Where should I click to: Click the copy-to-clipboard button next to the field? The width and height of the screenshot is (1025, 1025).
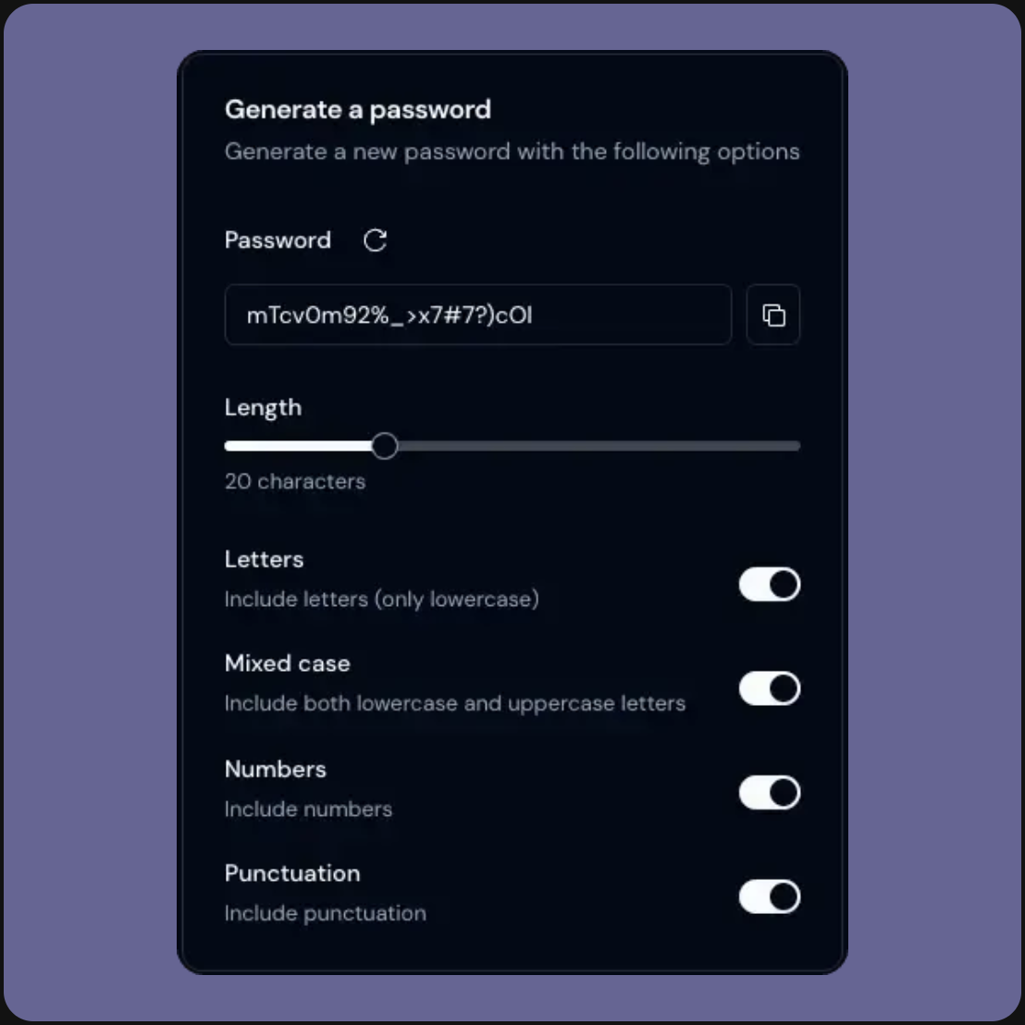pos(773,315)
